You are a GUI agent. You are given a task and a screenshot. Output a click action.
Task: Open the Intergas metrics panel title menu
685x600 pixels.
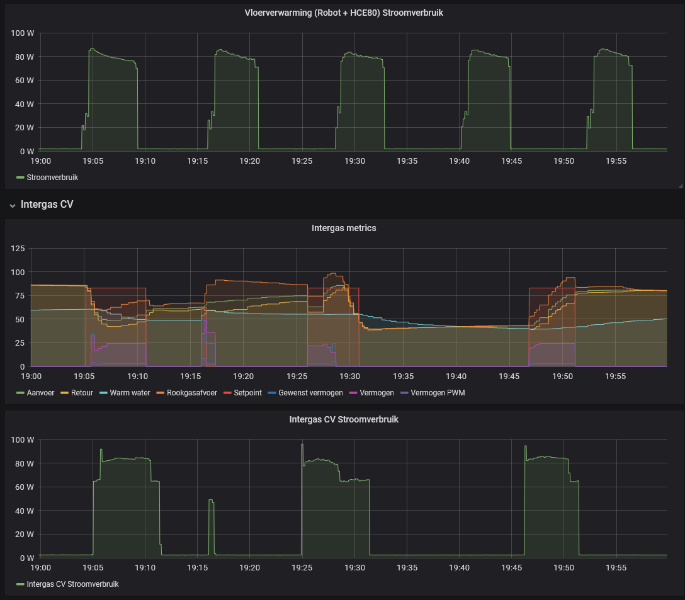[x=343, y=228]
